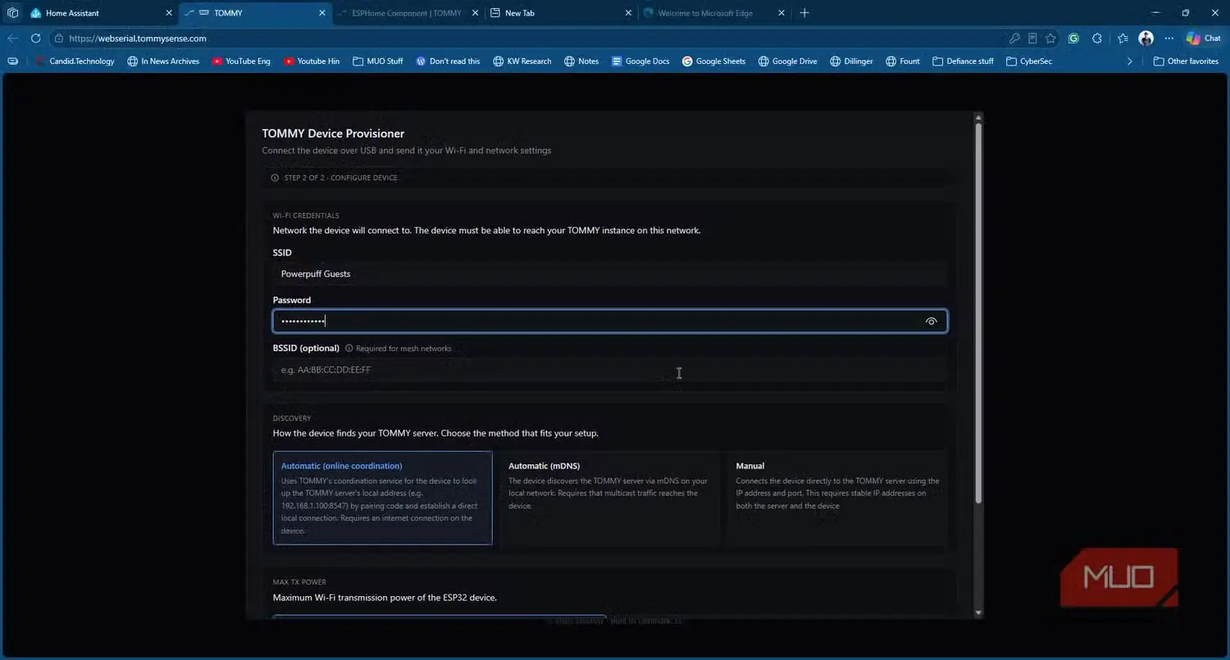Screen dimensions: 1230x660
Task: Select Automatic (online coordination) discovery
Action: click(x=383, y=498)
